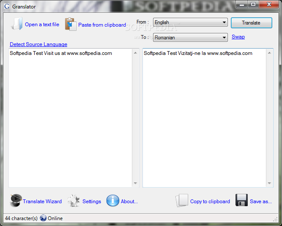Choose Paste from clipboard link
This screenshot has height=226, width=282.
(x=102, y=25)
